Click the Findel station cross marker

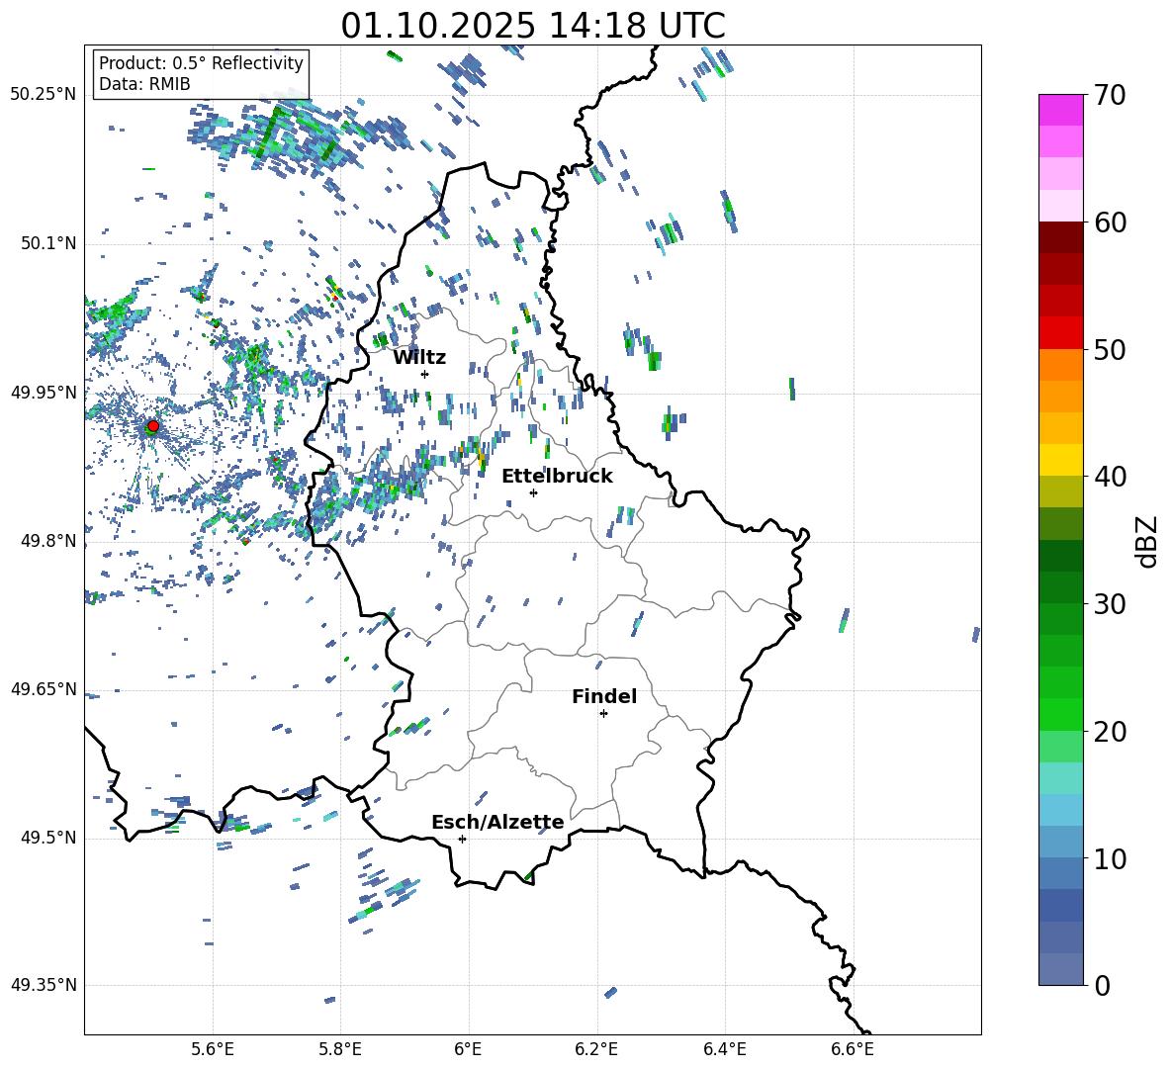click(x=603, y=713)
